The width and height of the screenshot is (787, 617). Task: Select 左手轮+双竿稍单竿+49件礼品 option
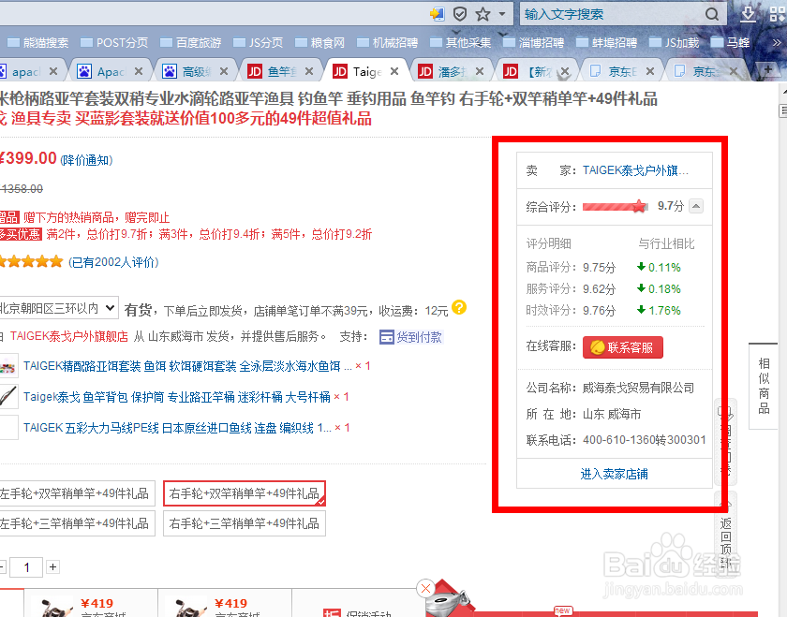(x=75, y=493)
